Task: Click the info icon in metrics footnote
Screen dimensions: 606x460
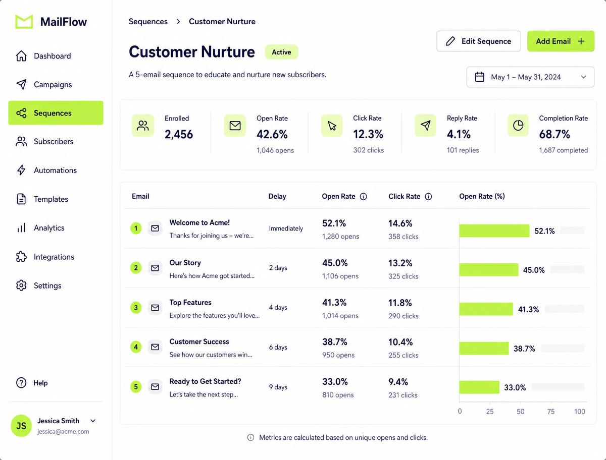Action: point(250,438)
